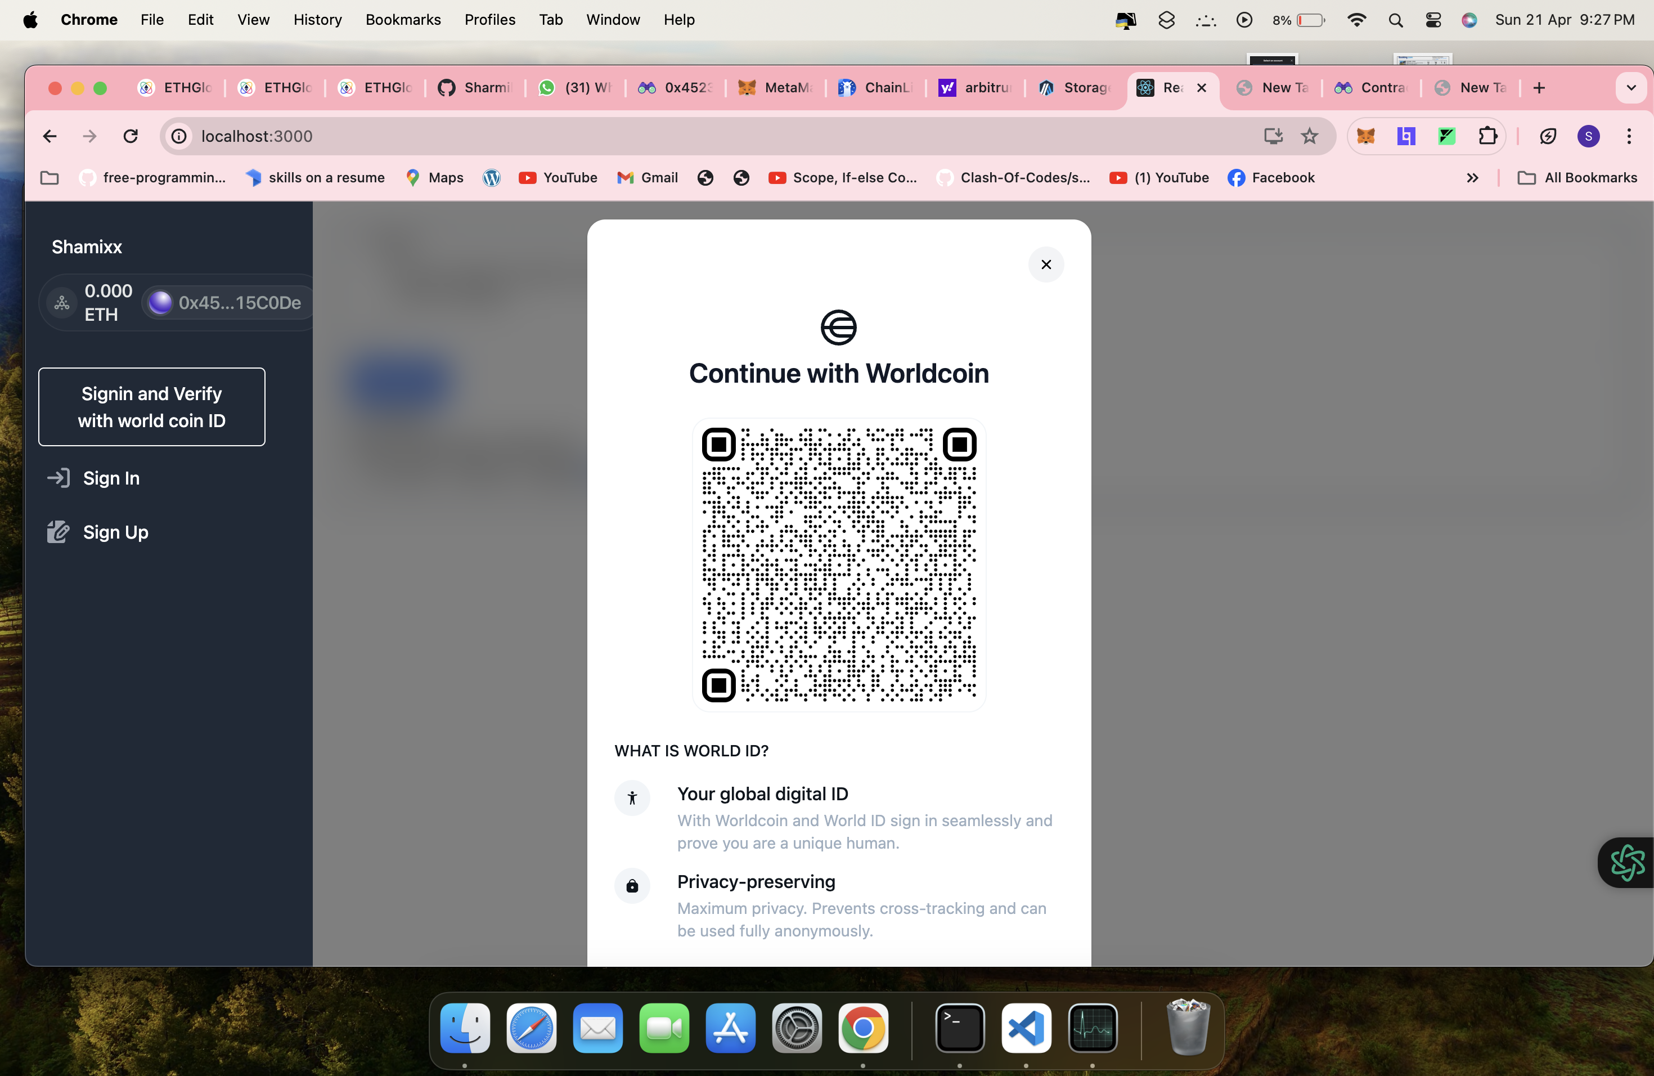Click the Privacy-preserving lock icon

pyautogui.click(x=632, y=886)
